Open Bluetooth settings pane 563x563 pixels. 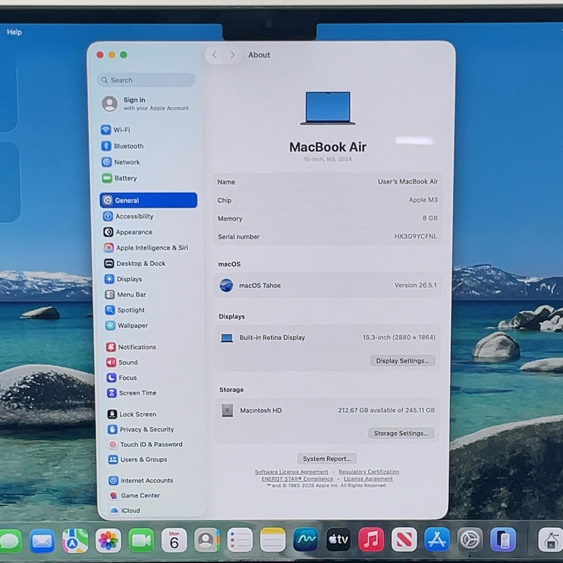[x=122, y=146]
